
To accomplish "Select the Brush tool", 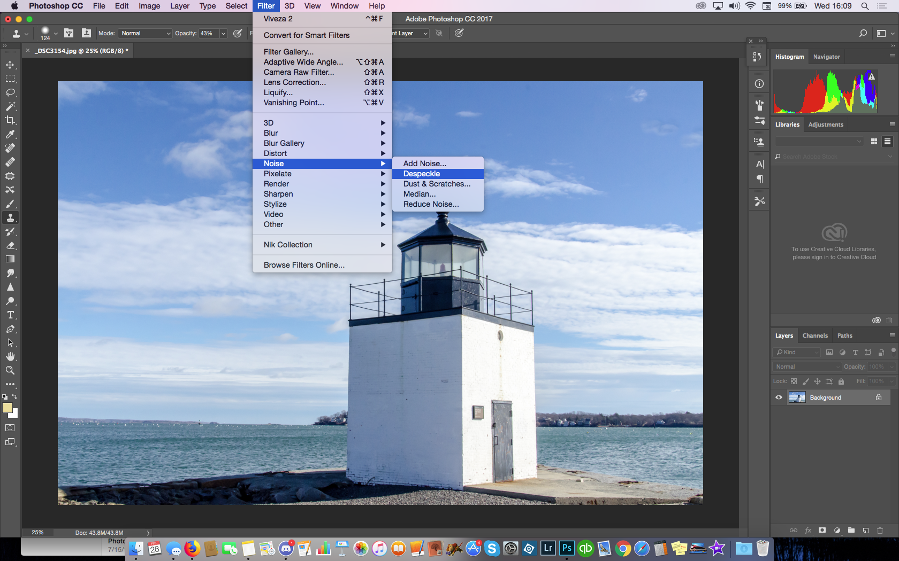I will tap(10, 204).
